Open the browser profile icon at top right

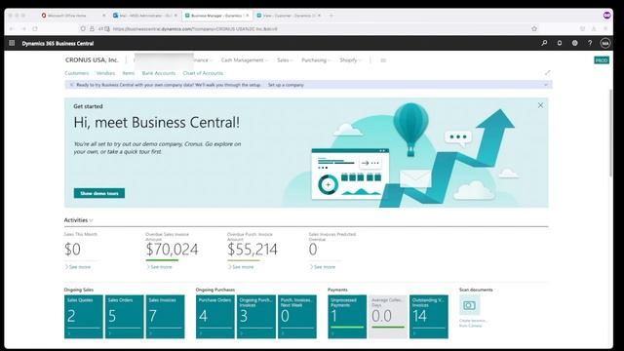click(606, 16)
